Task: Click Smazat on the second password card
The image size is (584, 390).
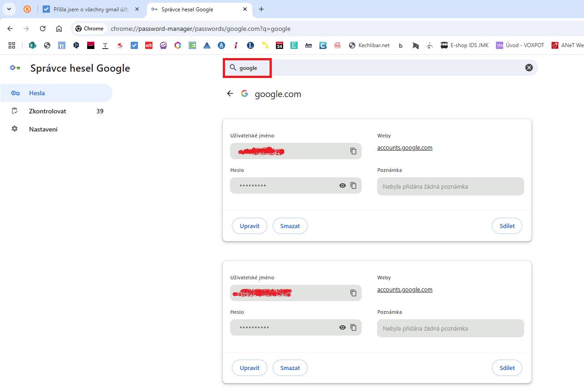Action: (290, 368)
